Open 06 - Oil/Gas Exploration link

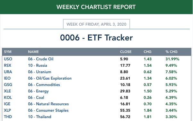pos(50,78)
